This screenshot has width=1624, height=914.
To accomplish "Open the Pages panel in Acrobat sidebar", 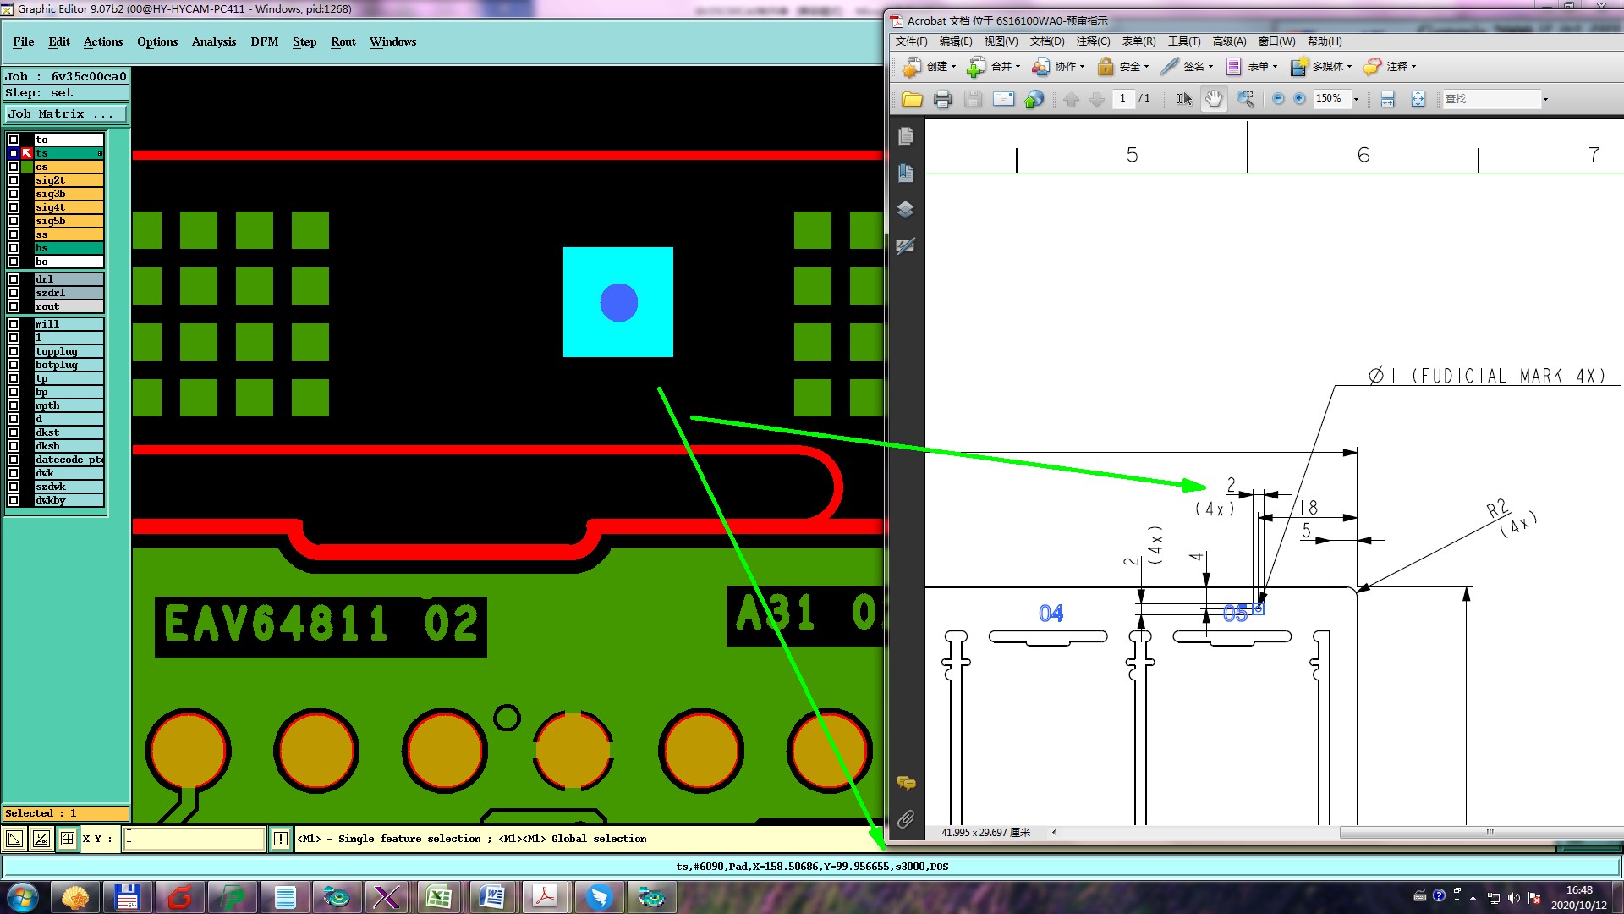I will [905, 136].
